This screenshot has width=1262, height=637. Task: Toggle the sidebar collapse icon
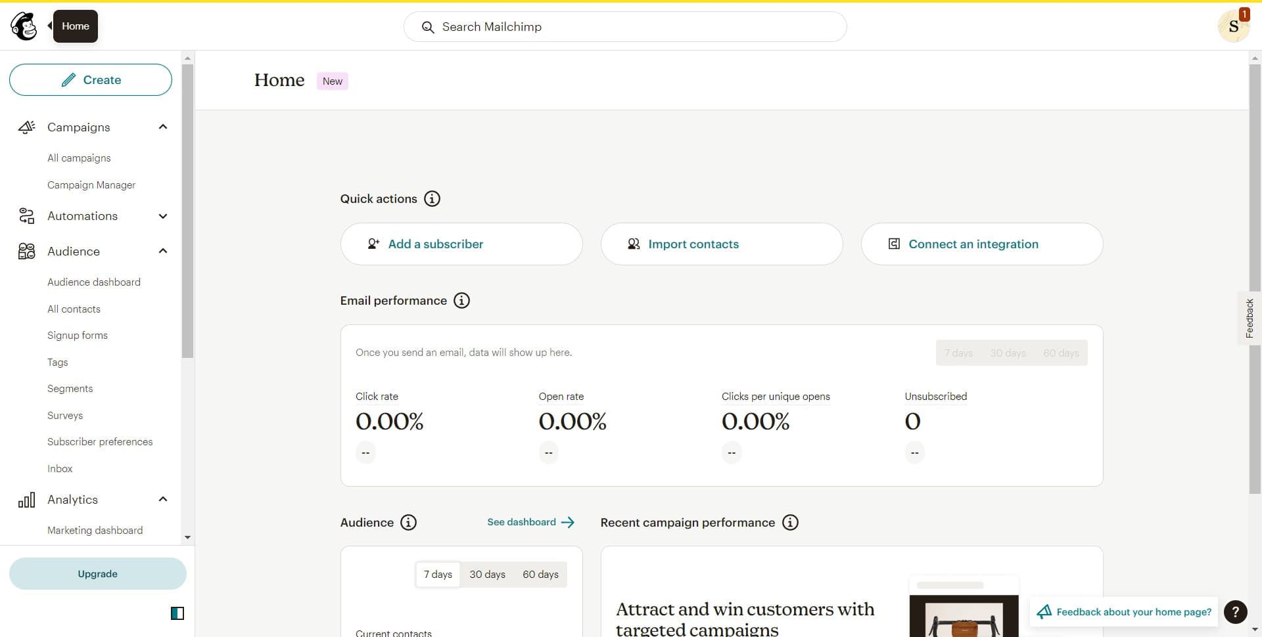[x=177, y=613]
